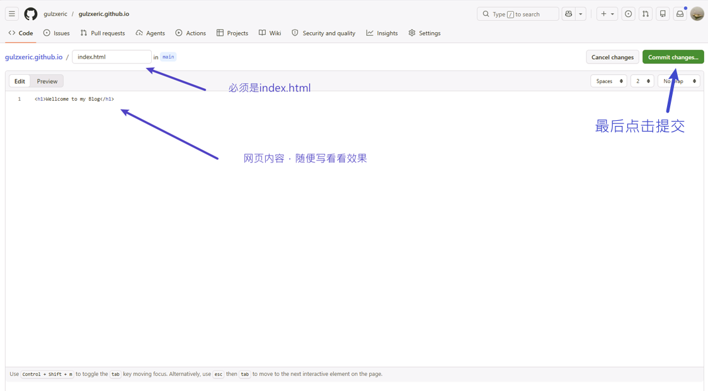This screenshot has width=708, height=391.
Task: Click Commit changes button
Action: pos(673,57)
